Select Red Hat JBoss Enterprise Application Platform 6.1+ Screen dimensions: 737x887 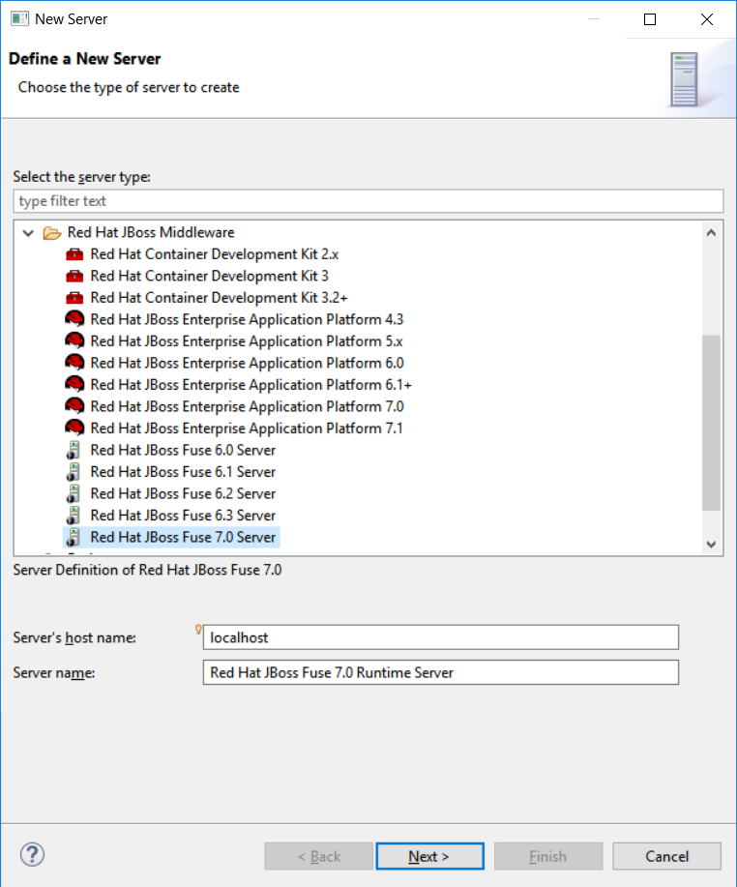point(251,385)
